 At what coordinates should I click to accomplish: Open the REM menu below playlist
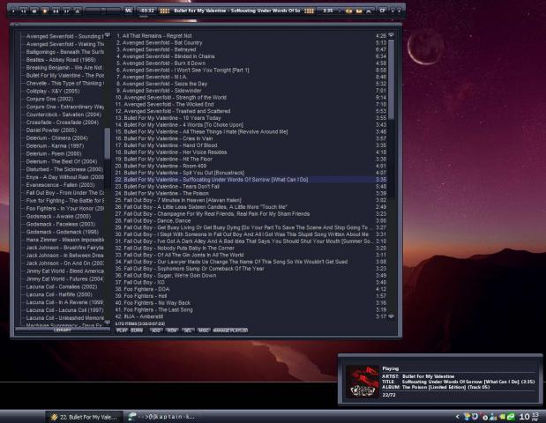pyautogui.click(x=172, y=330)
